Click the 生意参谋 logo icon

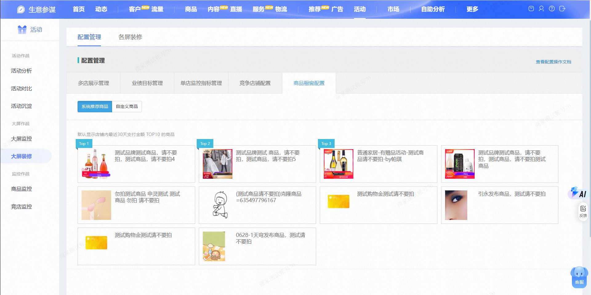[x=21, y=10]
